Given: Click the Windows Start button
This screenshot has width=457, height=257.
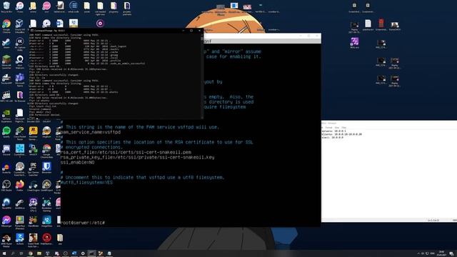Looking at the screenshot, I should tap(4, 253).
